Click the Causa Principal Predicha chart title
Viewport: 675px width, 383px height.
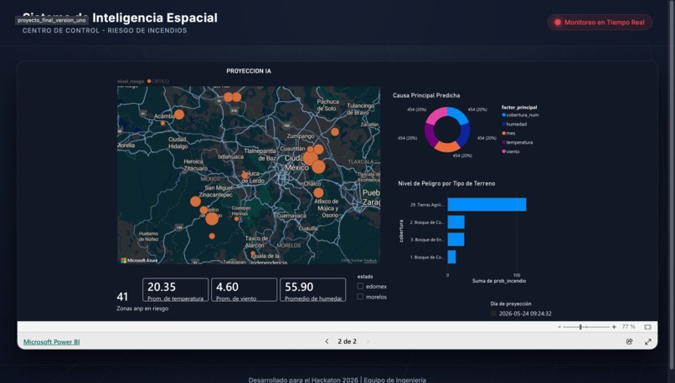pos(426,95)
